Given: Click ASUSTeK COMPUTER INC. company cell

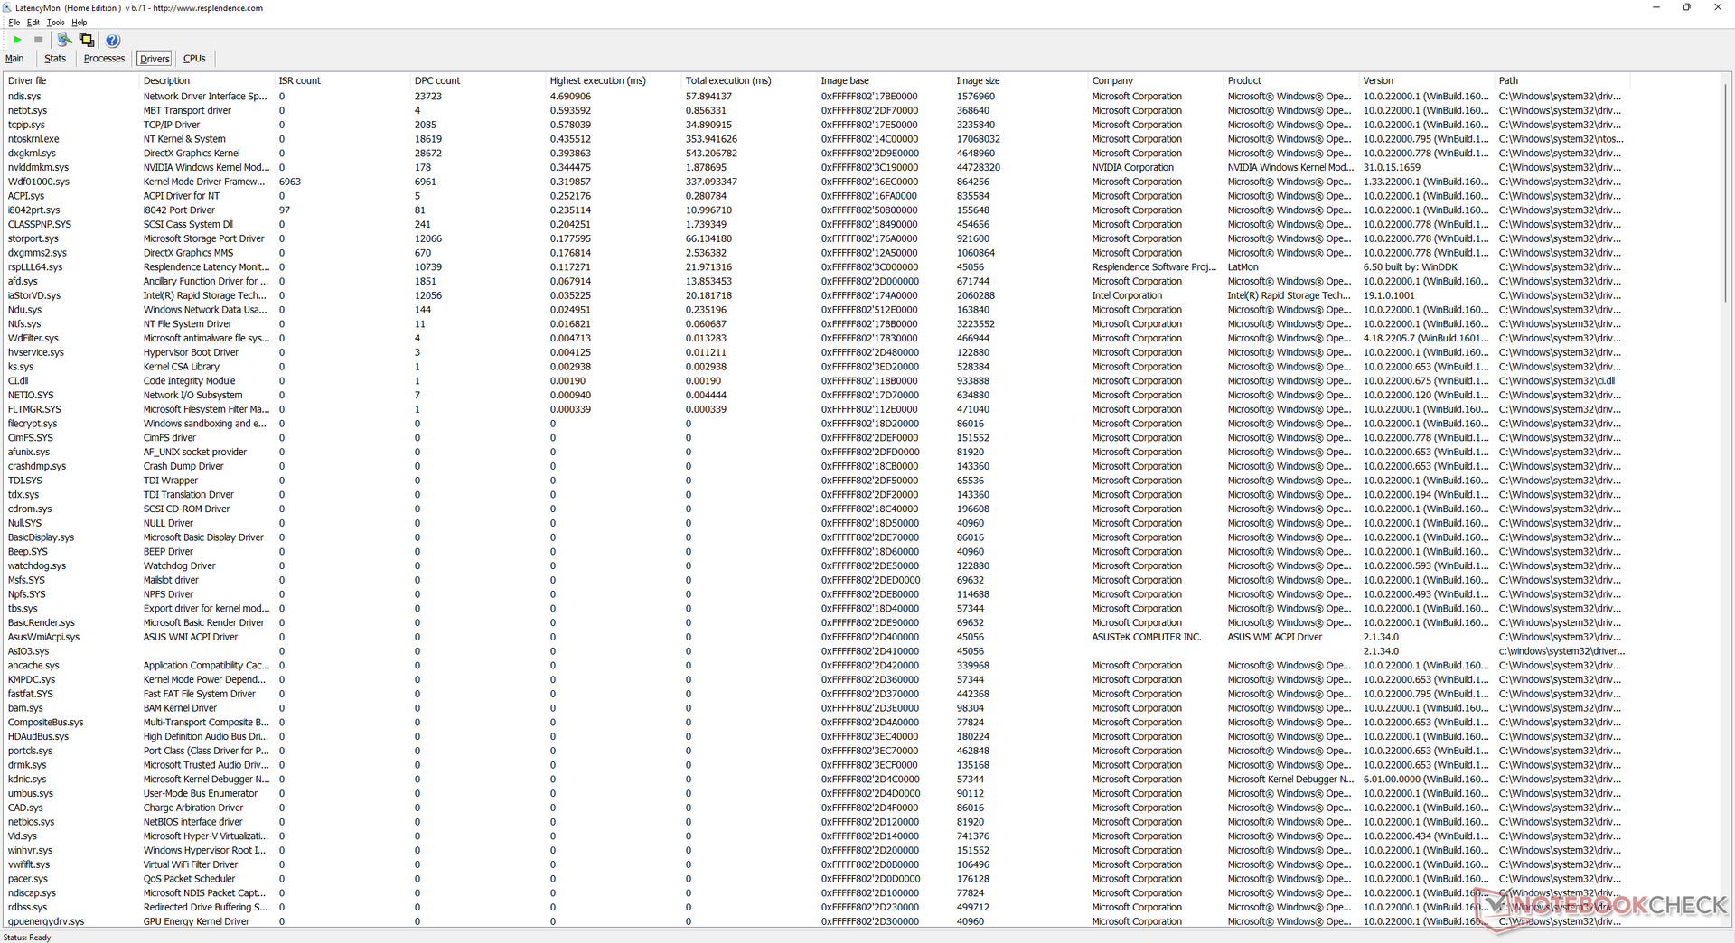Looking at the screenshot, I should pos(1146,637).
